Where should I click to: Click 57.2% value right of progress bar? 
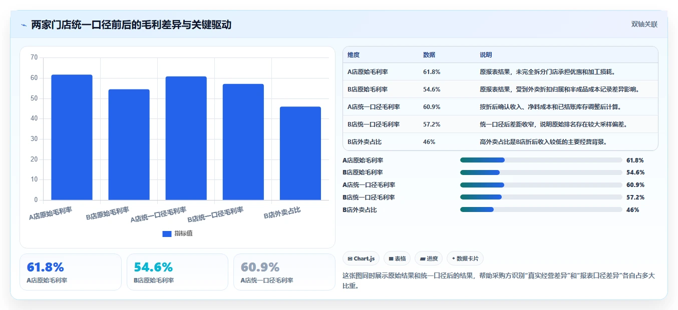(635, 197)
